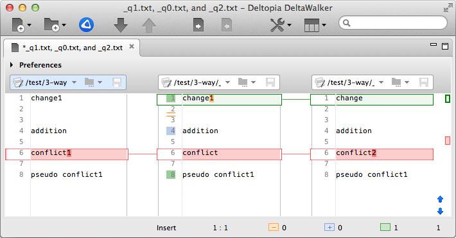Click the Insert mode status indicator
The height and width of the screenshot is (238, 456).
coord(166,228)
